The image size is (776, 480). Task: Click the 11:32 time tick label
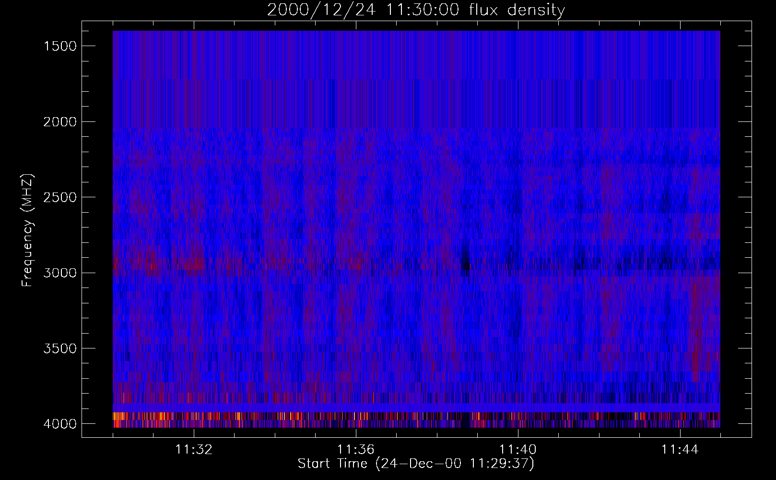[x=194, y=450]
